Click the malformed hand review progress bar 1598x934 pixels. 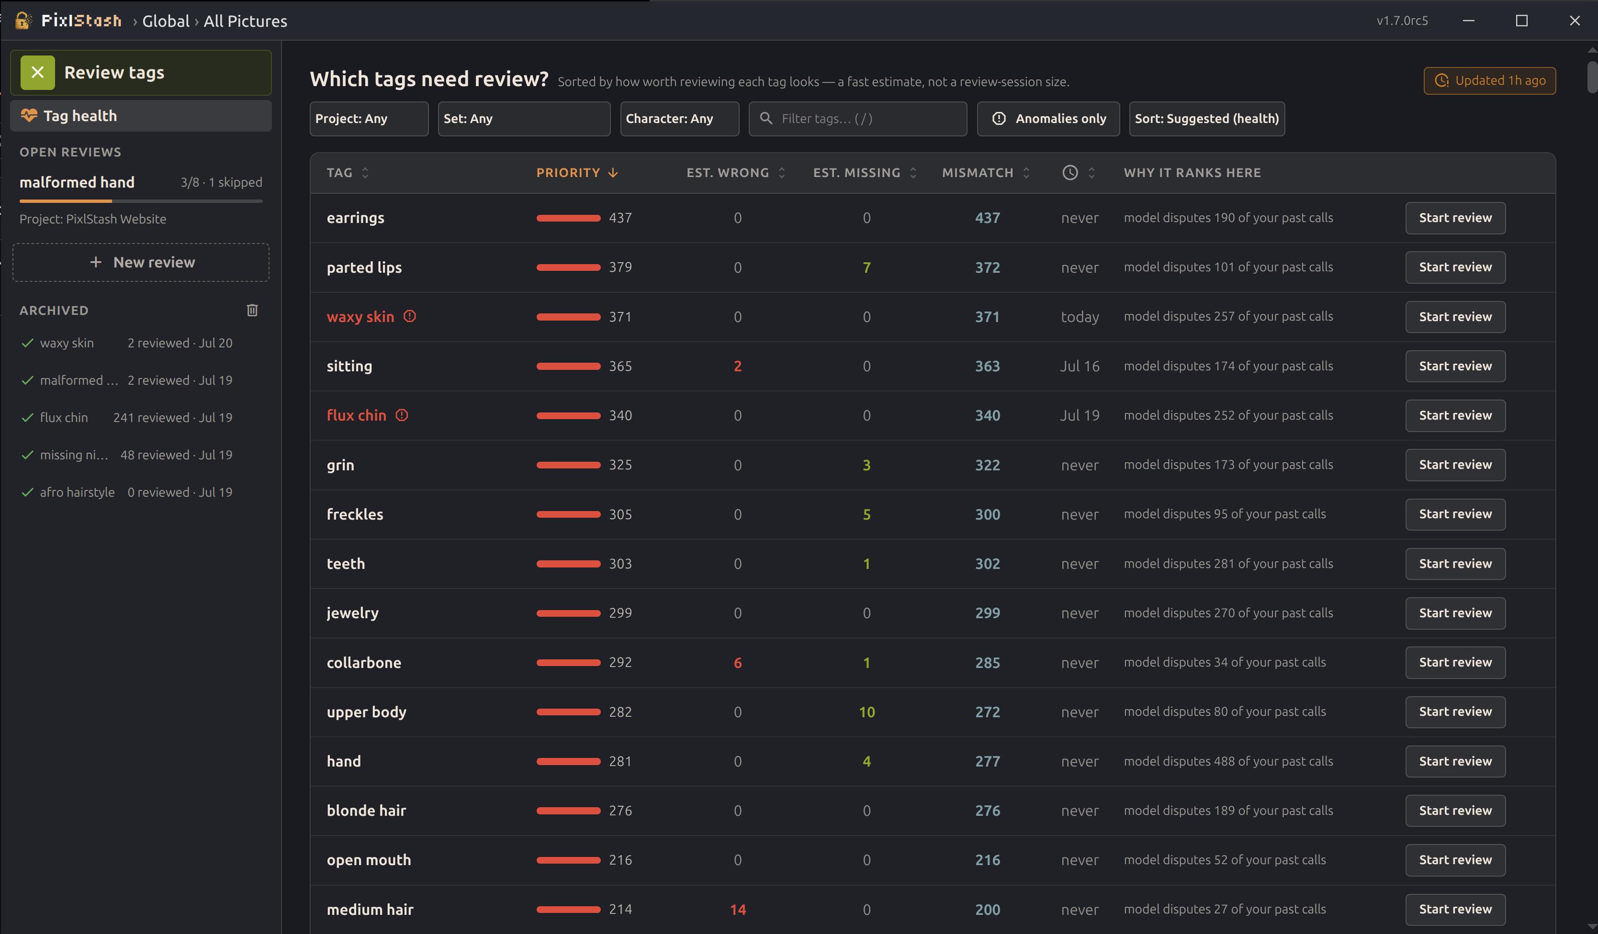(x=141, y=201)
